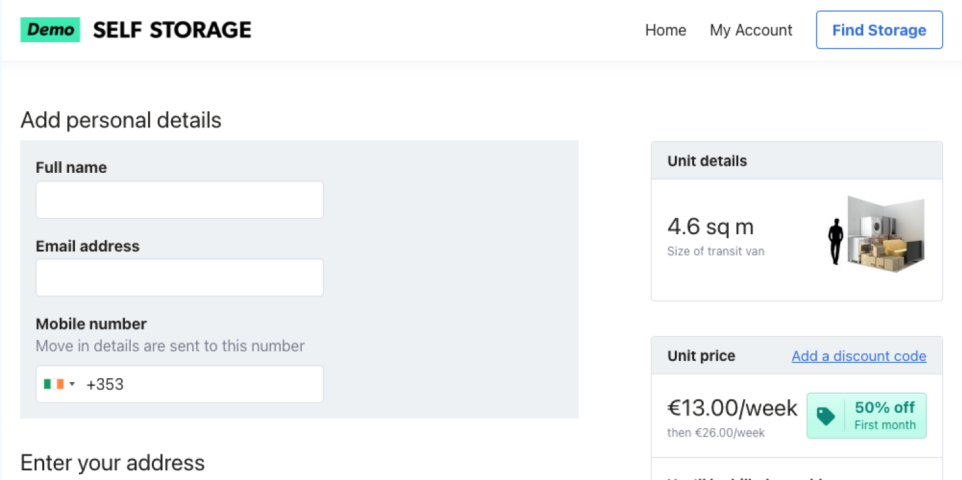This screenshot has height=480, width=962.
Task: Click into the Email address field
Action: [179, 278]
